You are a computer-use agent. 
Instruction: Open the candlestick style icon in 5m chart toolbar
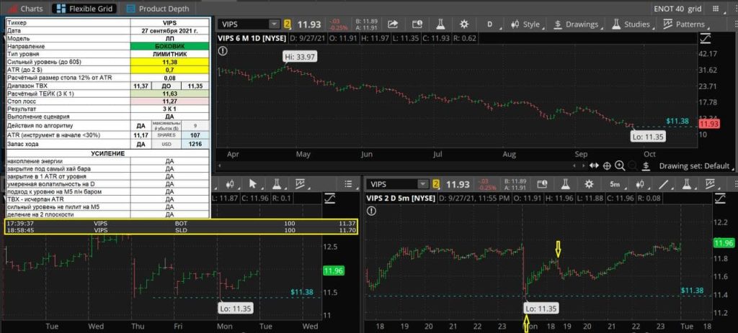(640, 184)
